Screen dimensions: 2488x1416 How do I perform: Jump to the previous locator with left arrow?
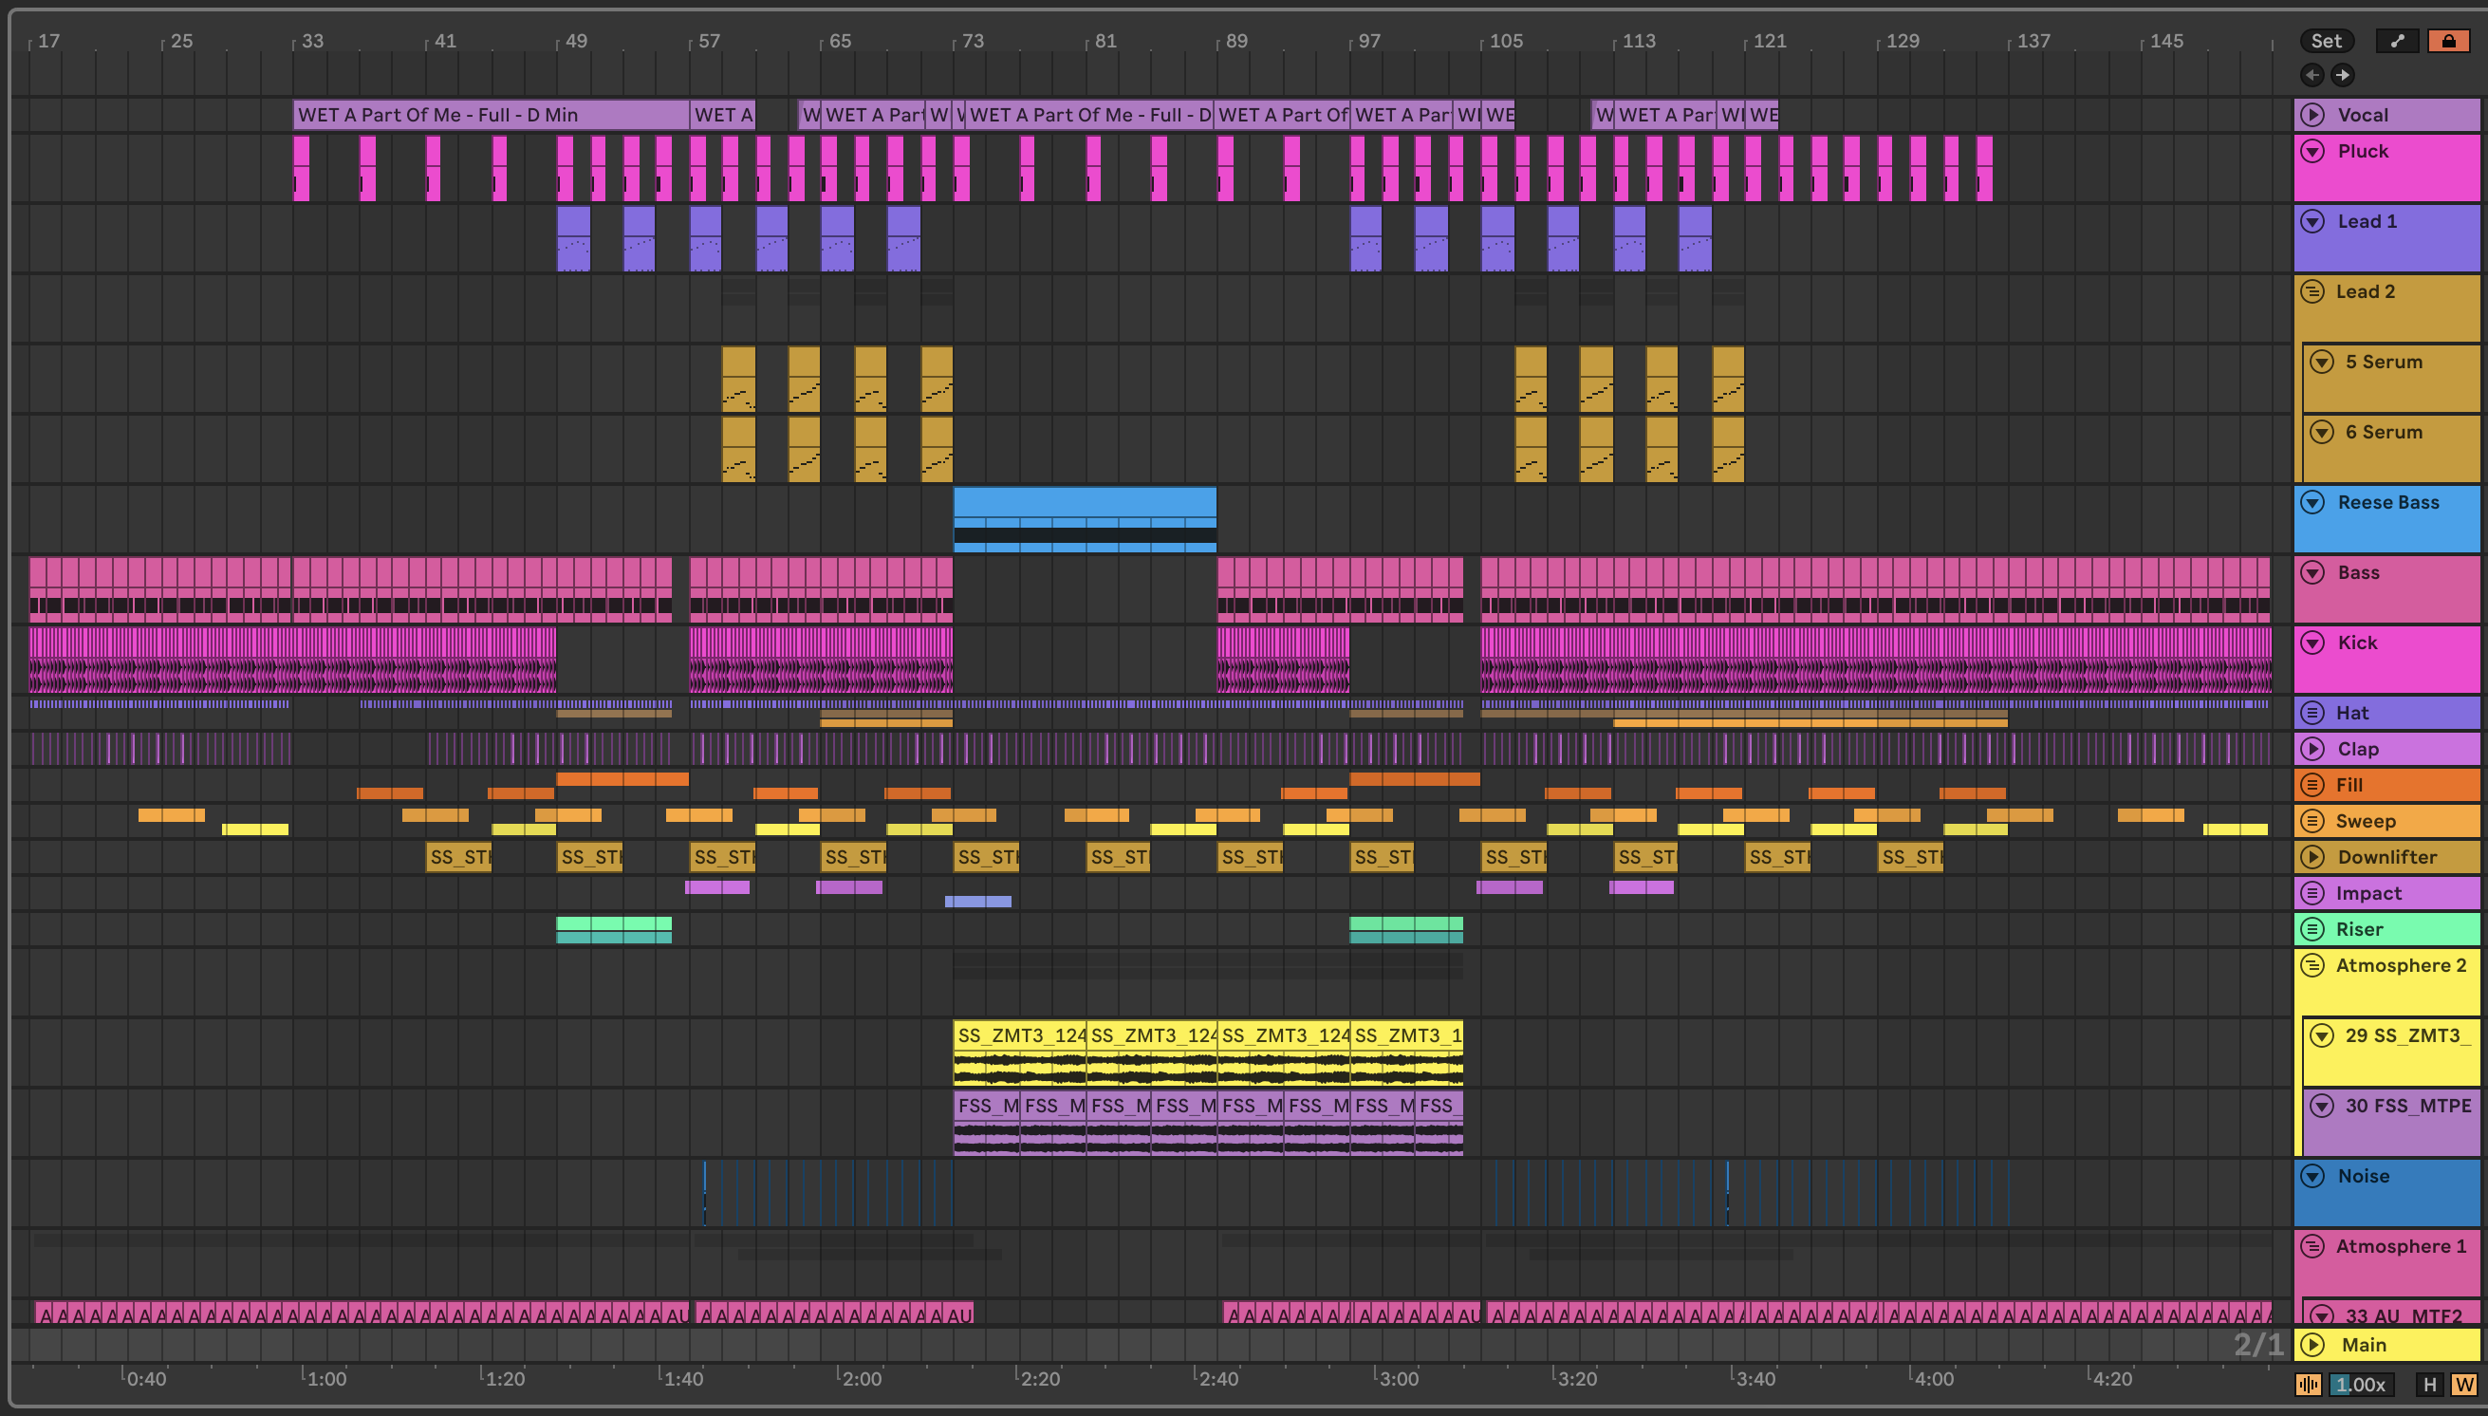[x=2312, y=75]
